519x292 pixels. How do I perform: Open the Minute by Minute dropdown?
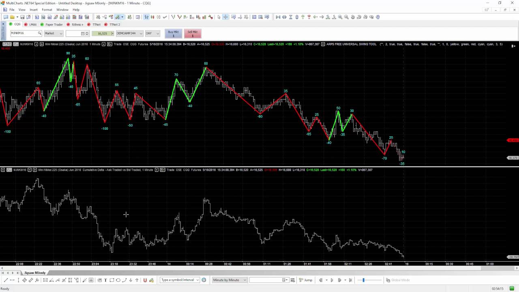[229, 280]
